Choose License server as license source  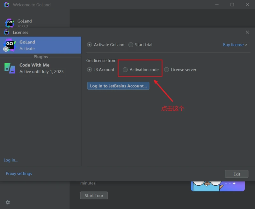point(166,70)
